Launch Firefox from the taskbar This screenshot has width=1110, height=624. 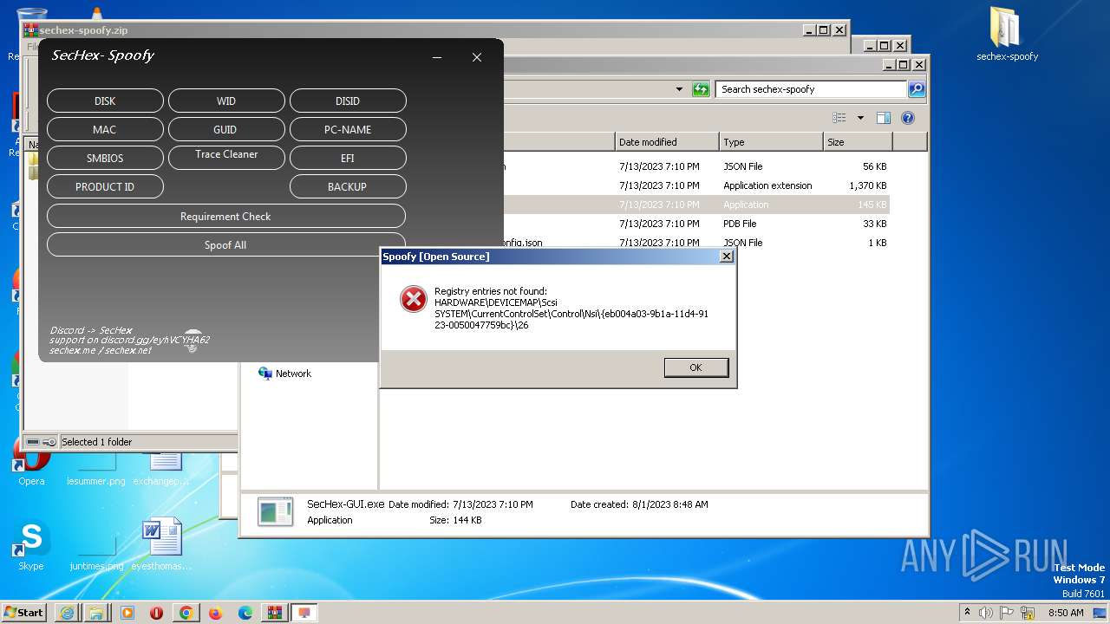(x=215, y=613)
